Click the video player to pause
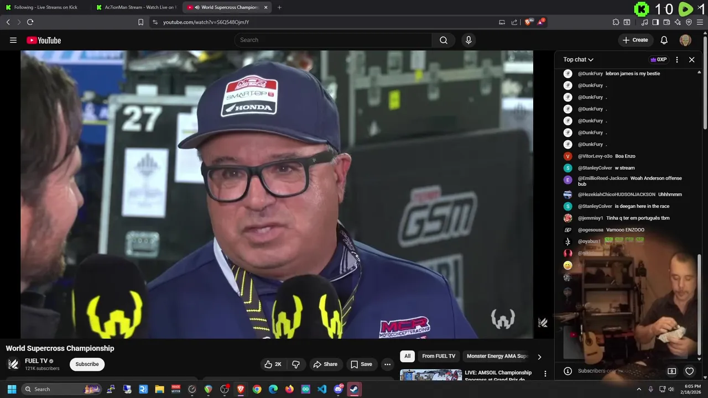Image resolution: width=708 pixels, height=398 pixels. pyautogui.click(x=277, y=194)
